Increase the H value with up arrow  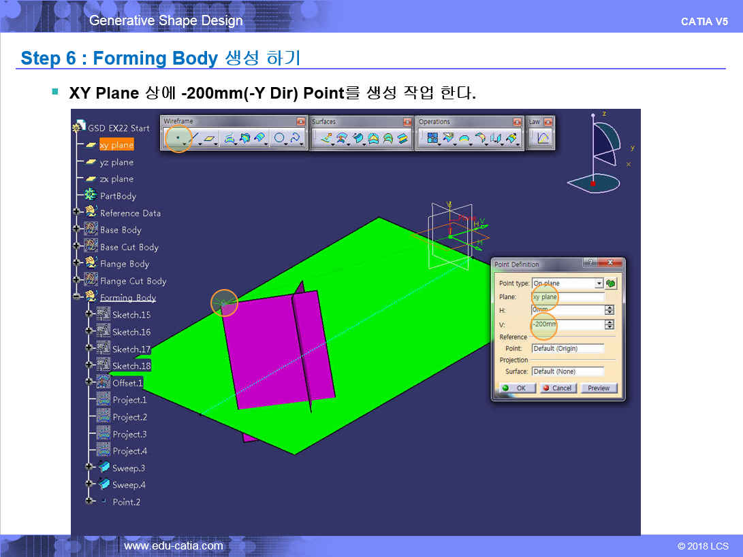point(609,307)
